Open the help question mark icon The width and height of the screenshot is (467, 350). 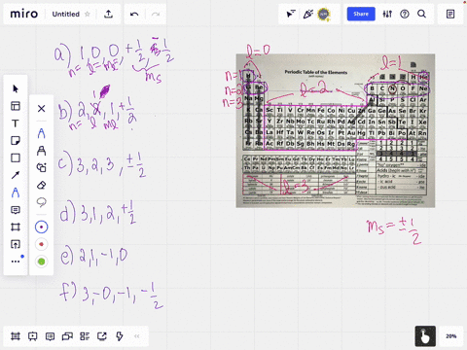pos(405,14)
